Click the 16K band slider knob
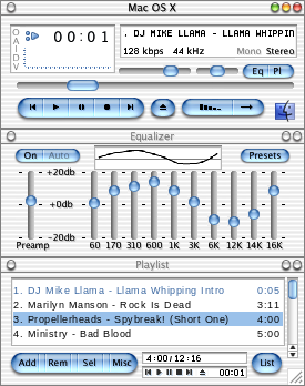The image size is (305, 386). [274, 191]
